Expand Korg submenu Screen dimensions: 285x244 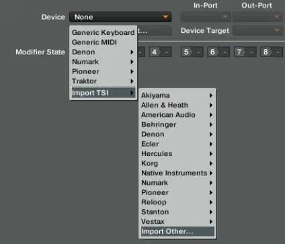[x=177, y=163]
